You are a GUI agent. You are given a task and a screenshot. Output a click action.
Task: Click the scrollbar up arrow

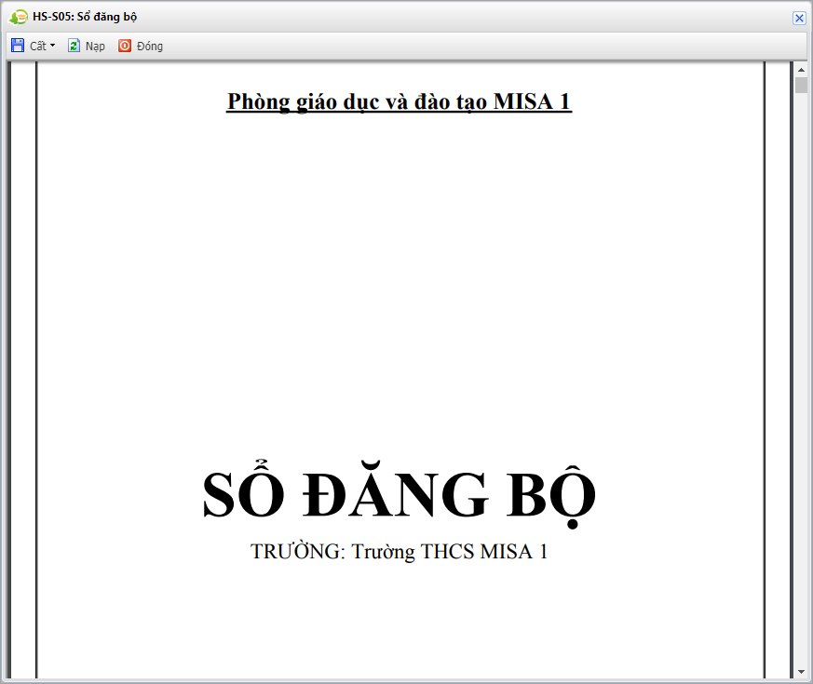tap(801, 70)
